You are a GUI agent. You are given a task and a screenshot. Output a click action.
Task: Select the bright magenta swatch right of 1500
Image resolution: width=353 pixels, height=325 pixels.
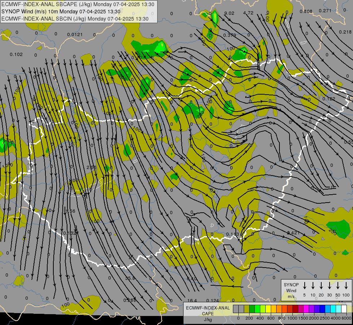(x=306, y=309)
